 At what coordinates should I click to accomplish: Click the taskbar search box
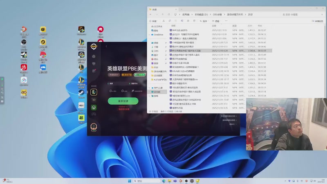pyautogui.click(x=147, y=181)
